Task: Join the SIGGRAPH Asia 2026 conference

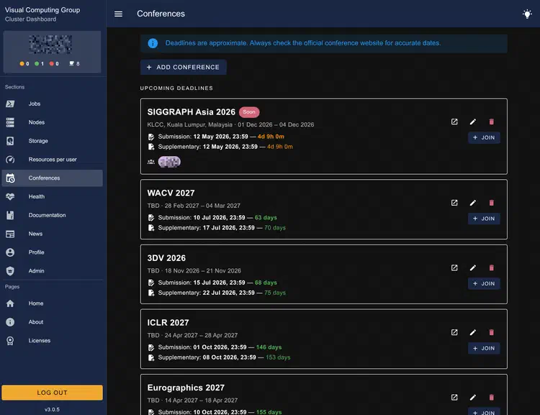Action: [484, 137]
